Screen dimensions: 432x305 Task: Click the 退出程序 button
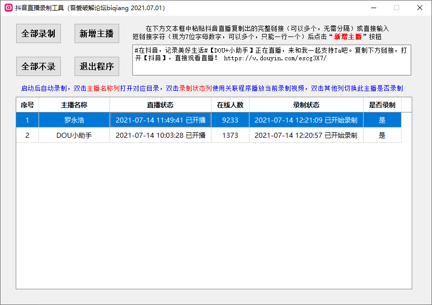coord(97,66)
